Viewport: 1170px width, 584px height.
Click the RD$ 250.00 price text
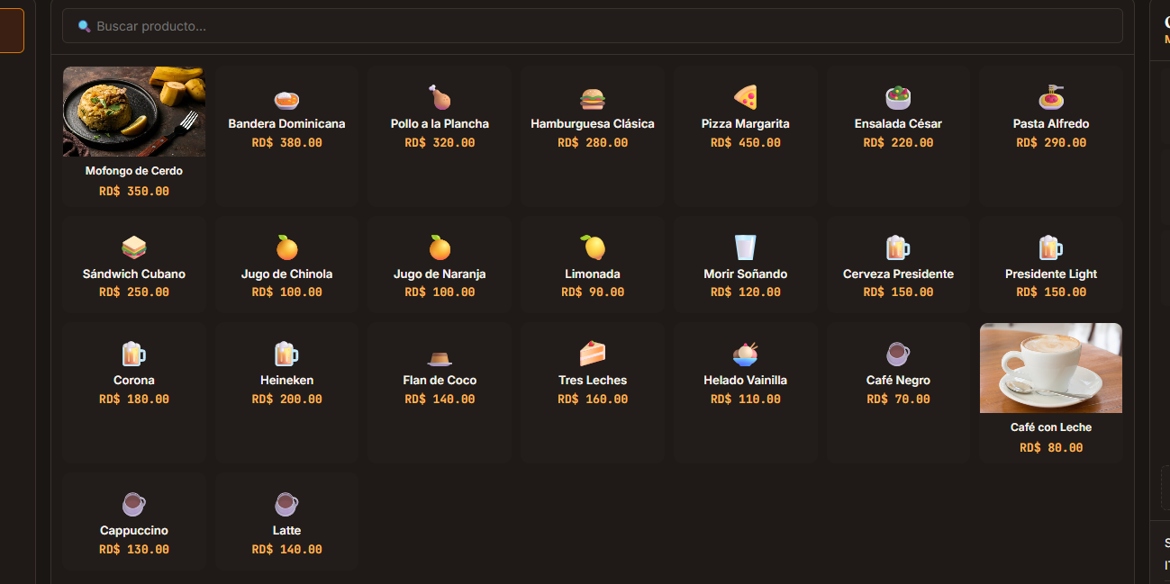click(x=134, y=292)
